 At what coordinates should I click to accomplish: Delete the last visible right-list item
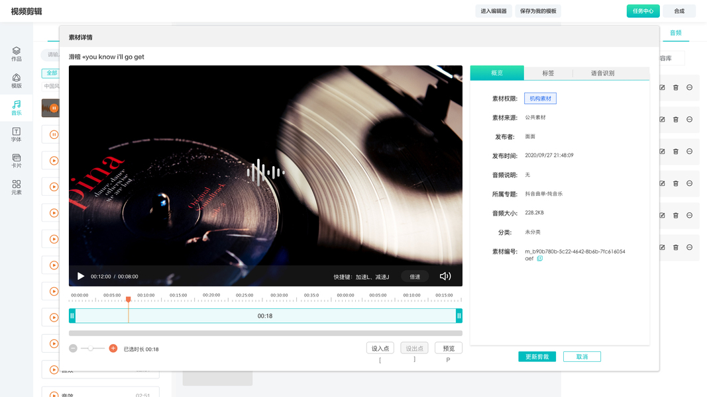[675, 247]
